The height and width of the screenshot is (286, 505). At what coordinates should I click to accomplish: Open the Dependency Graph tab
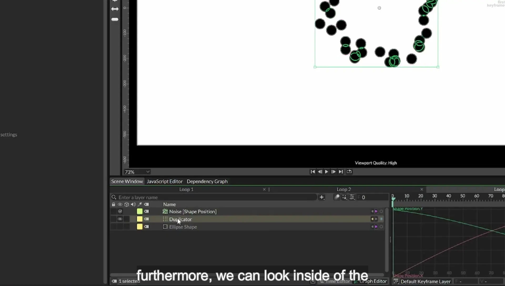207,181
